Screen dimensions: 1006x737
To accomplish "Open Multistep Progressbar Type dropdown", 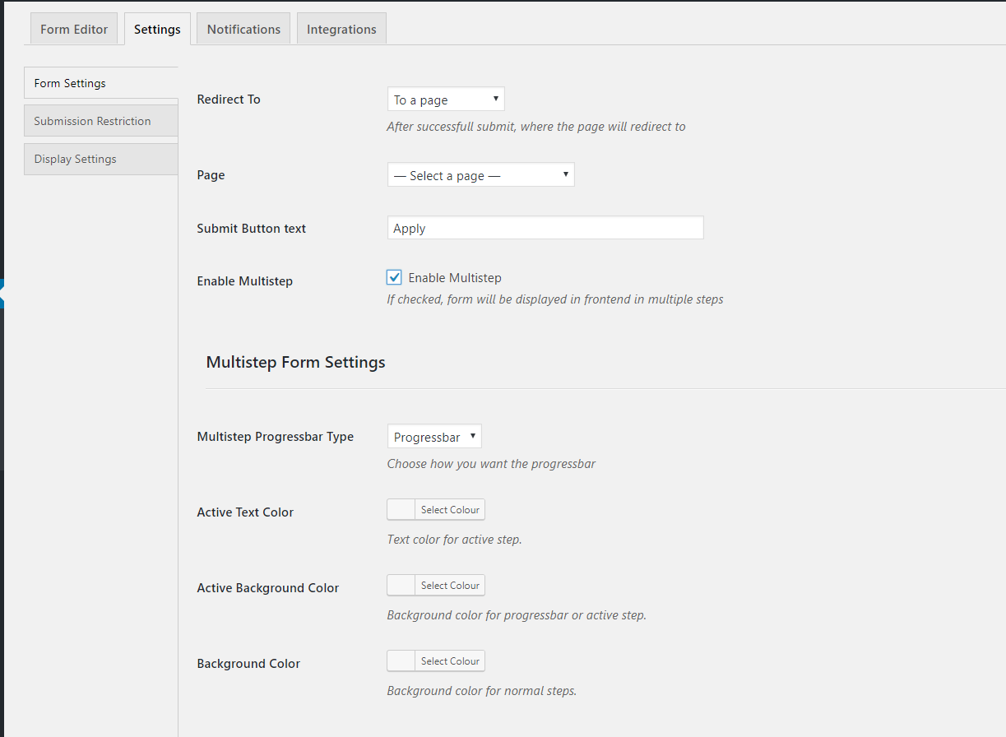I will coord(434,437).
